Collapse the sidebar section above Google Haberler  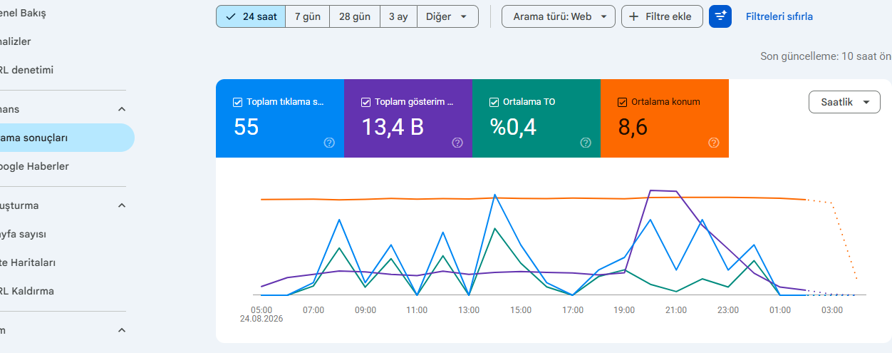point(122,109)
